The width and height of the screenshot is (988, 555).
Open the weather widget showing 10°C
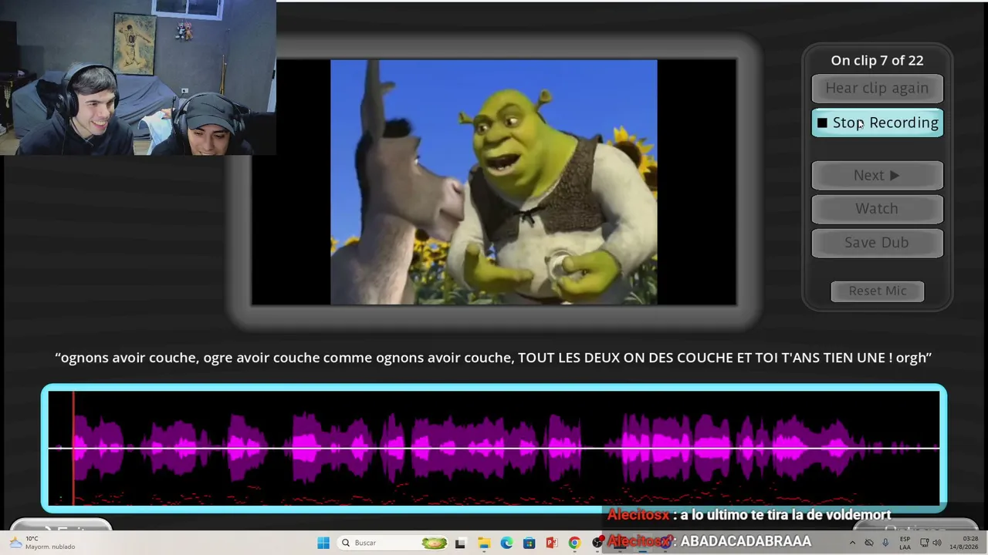pos(42,543)
